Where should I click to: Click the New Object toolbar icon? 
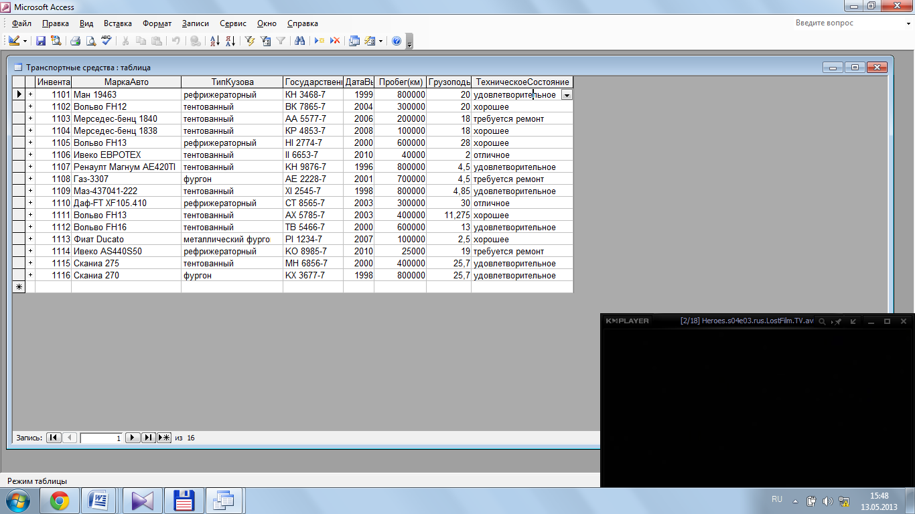[370, 41]
